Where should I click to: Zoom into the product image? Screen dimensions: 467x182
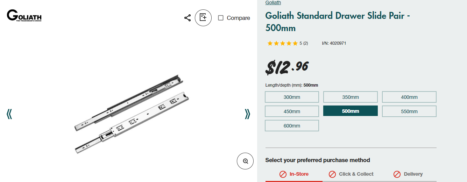(x=245, y=161)
